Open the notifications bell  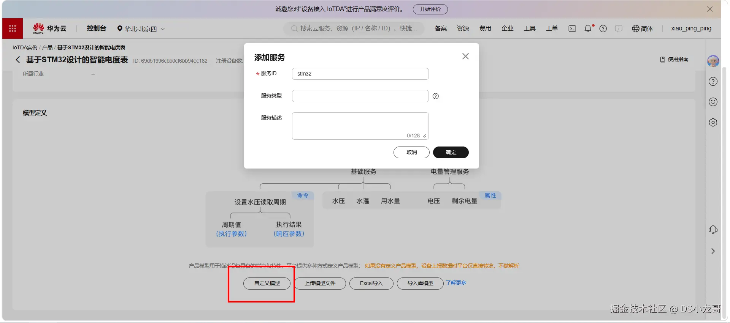(x=588, y=28)
